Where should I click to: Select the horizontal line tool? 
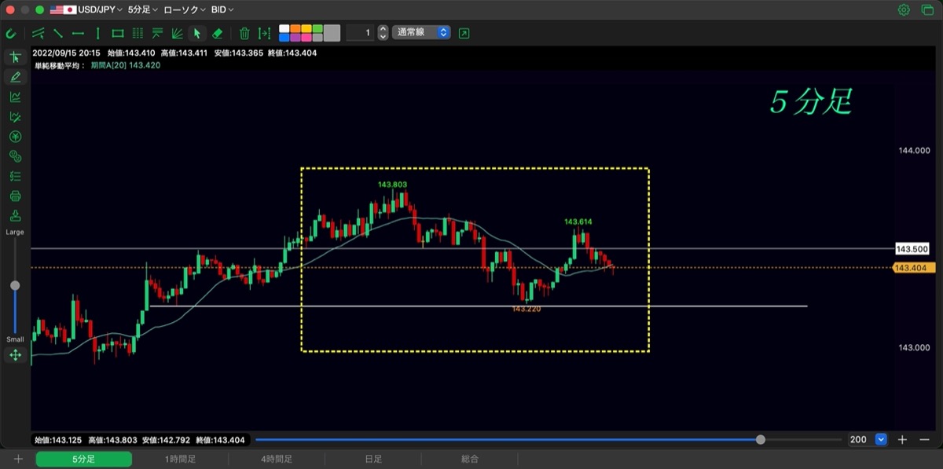click(79, 33)
